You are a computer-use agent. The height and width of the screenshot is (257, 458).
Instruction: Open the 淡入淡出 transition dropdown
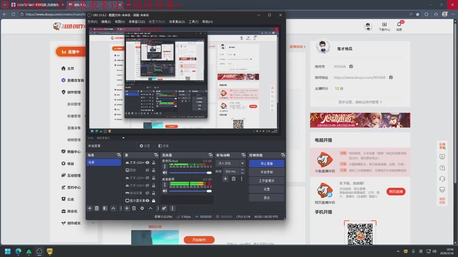coord(230,163)
